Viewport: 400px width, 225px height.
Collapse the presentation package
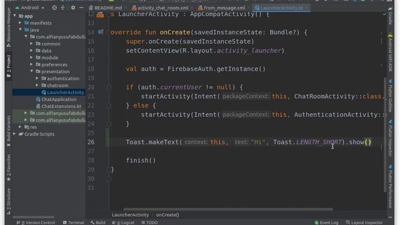click(31, 71)
